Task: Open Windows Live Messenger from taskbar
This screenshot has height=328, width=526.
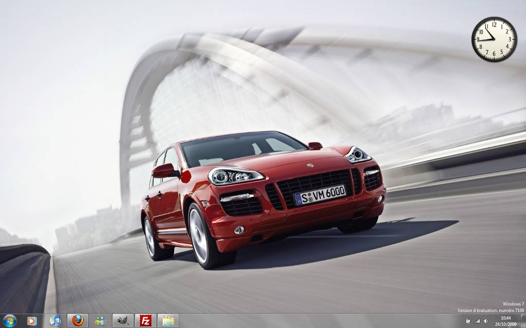Action: [100, 321]
